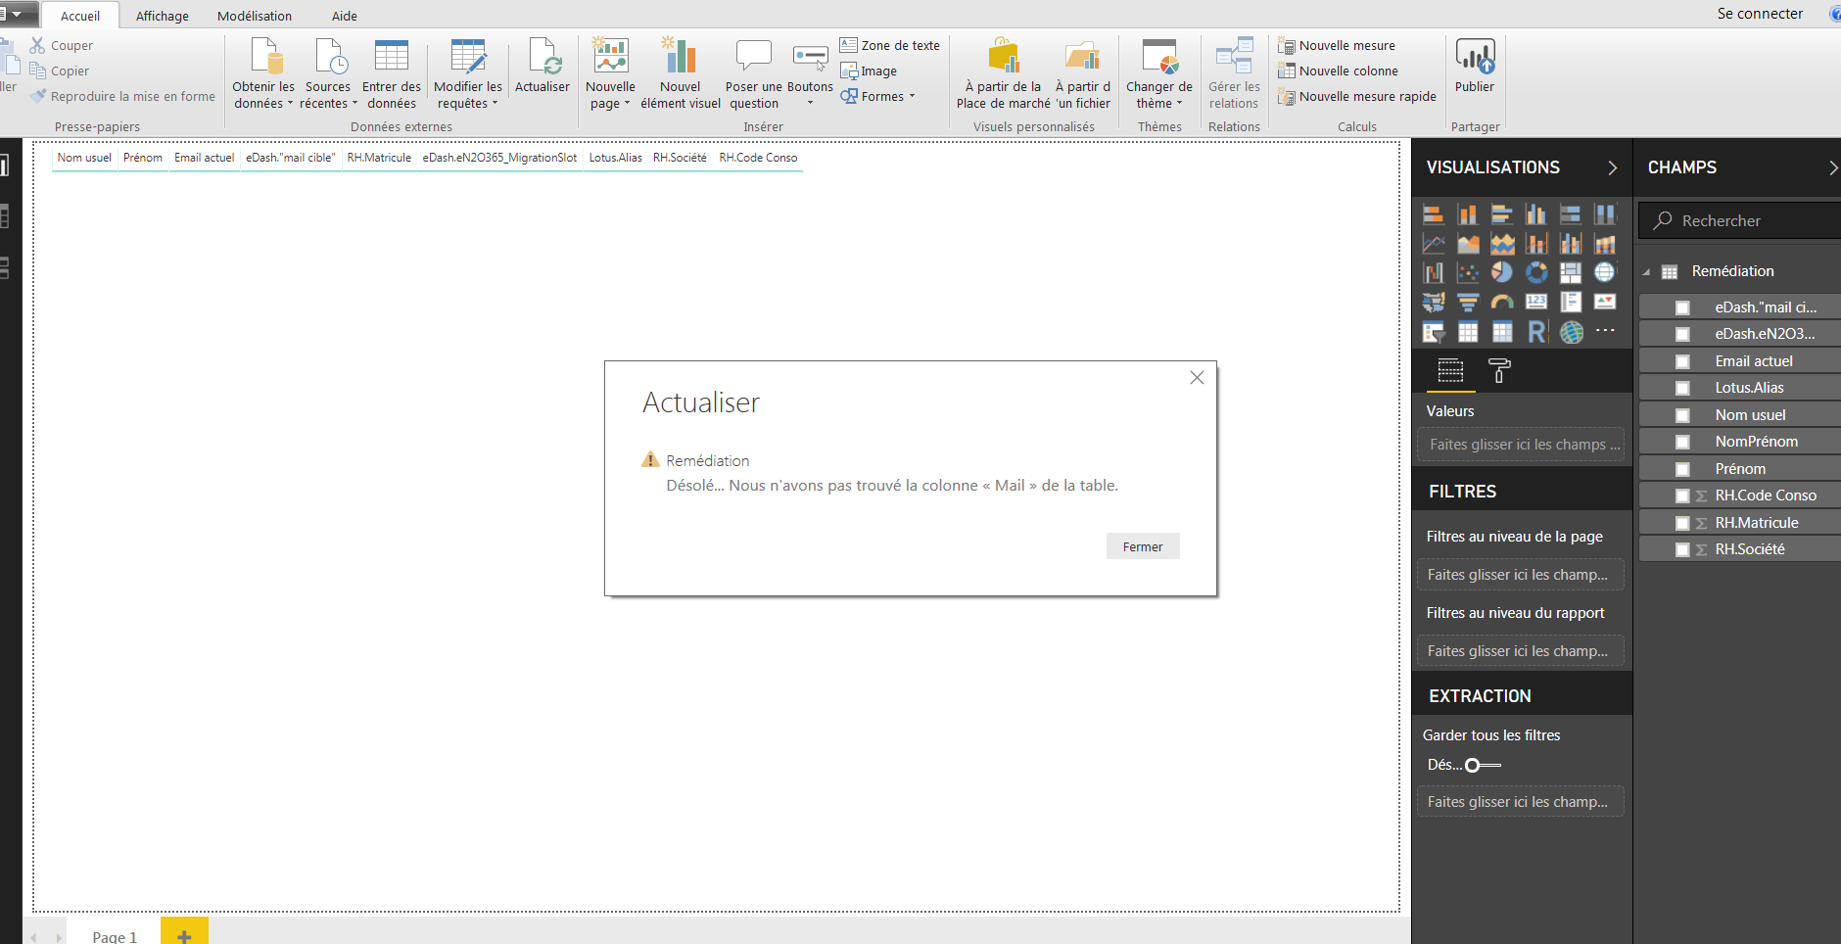The image size is (1841, 944).
Task: Select the Page 1 tab
Action: 115,935
